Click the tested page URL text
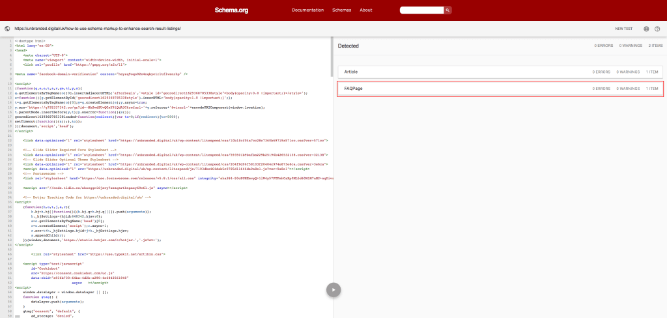Viewport: 667px width, 318px height. coord(98,29)
